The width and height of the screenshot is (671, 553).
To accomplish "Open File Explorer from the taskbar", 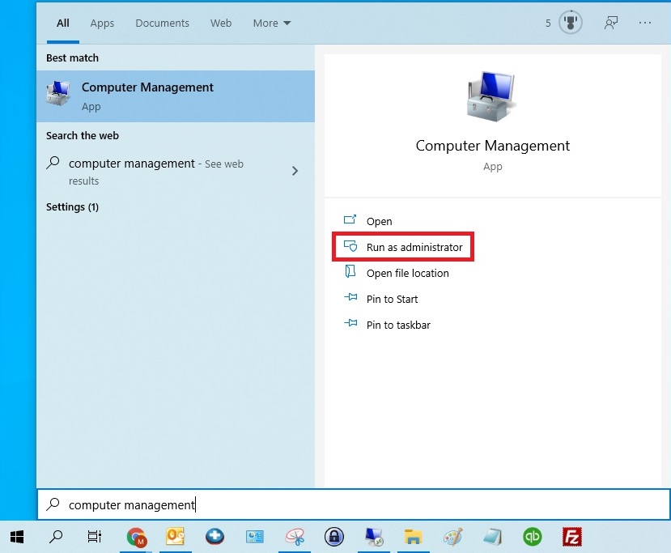I will (413, 537).
